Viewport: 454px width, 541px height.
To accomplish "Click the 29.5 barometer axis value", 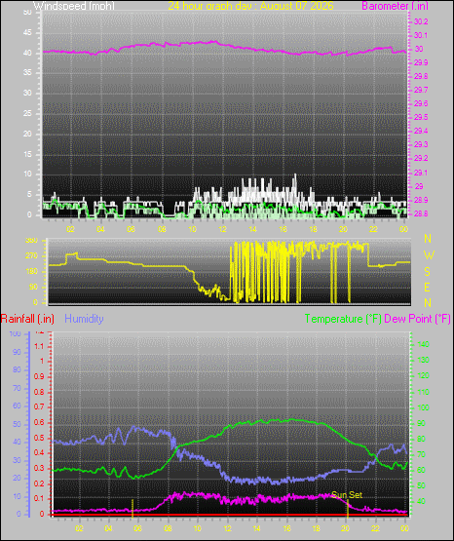I will pos(421,117).
